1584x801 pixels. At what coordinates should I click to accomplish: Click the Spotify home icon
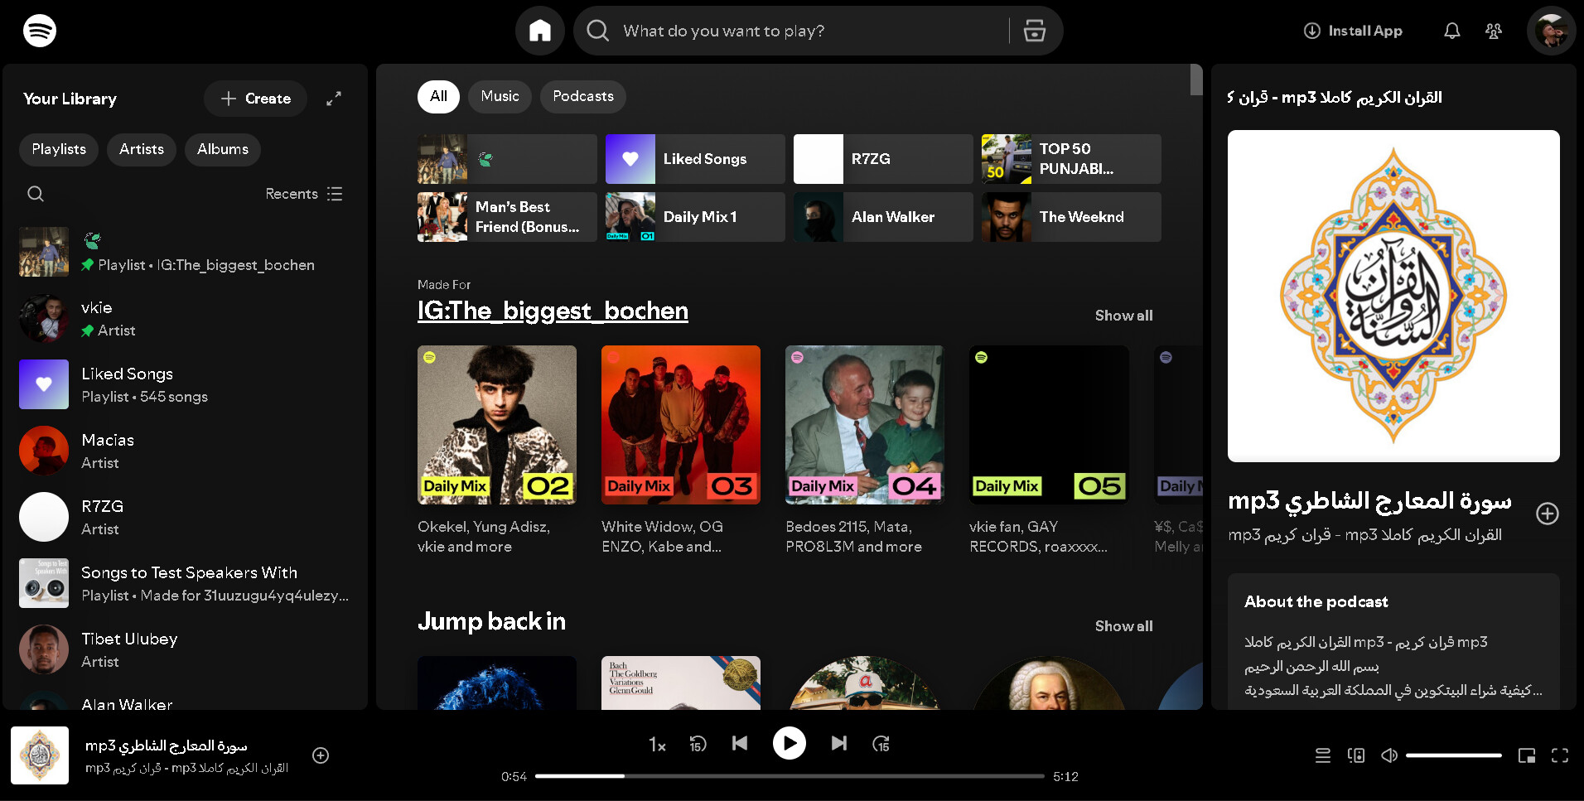point(539,31)
